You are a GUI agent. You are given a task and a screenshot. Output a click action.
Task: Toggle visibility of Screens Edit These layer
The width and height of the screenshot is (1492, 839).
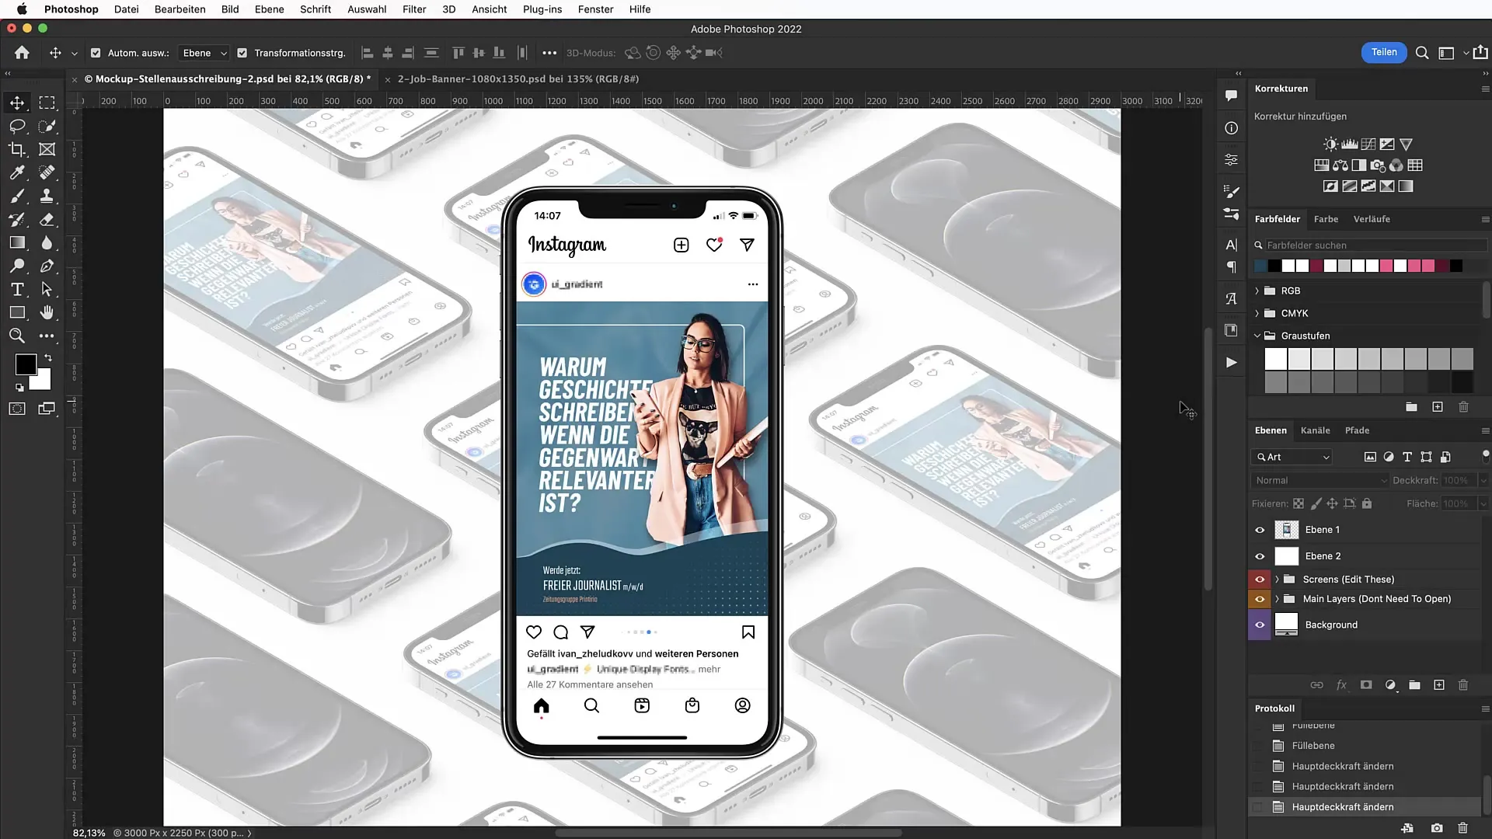tap(1260, 579)
